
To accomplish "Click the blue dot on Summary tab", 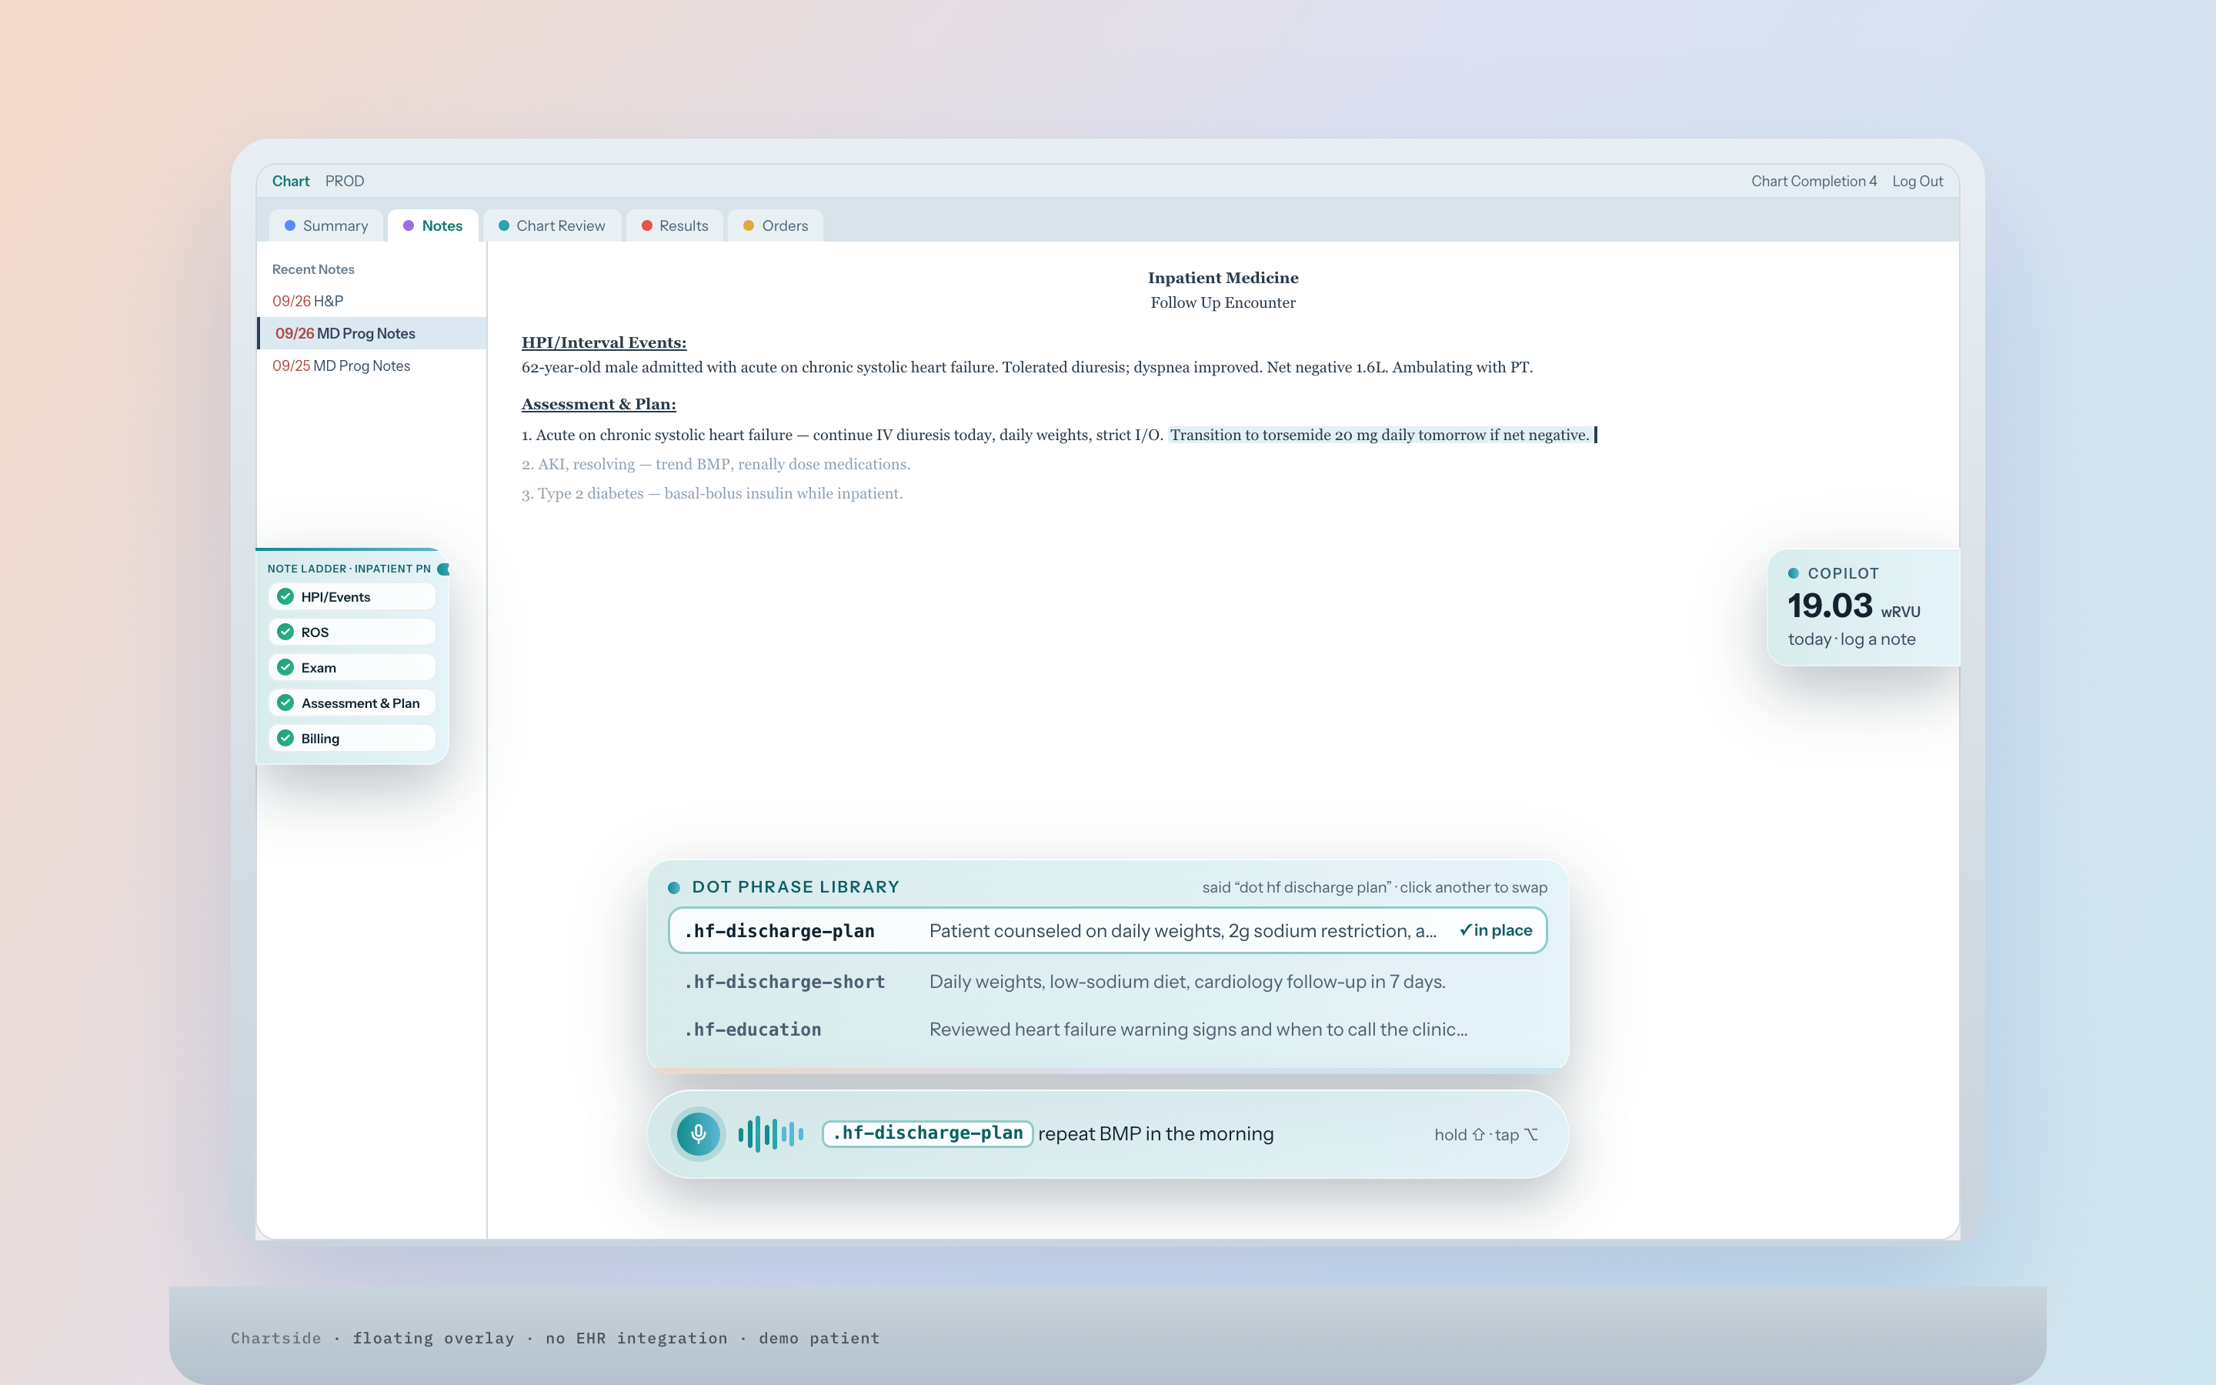I will pyautogui.click(x=290, y=225).
